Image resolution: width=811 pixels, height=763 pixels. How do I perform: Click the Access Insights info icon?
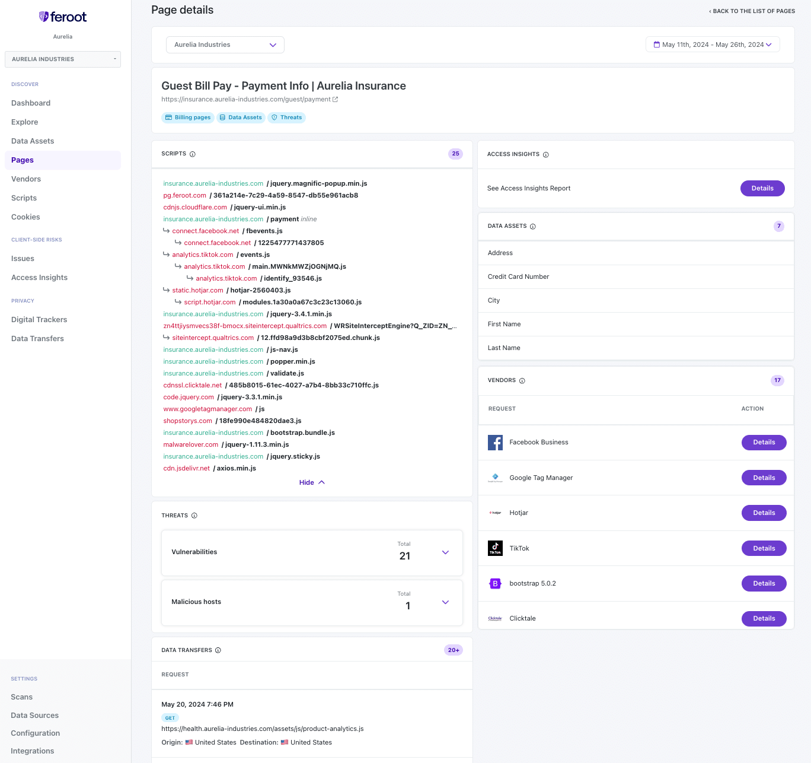coord(546,155)
